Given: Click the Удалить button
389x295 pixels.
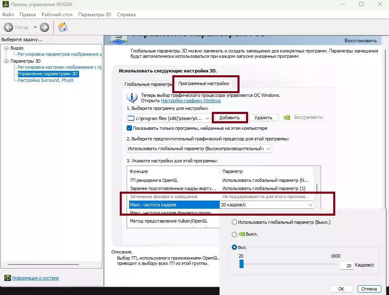Looking at the screenshot, I should [x=263, y=118].
